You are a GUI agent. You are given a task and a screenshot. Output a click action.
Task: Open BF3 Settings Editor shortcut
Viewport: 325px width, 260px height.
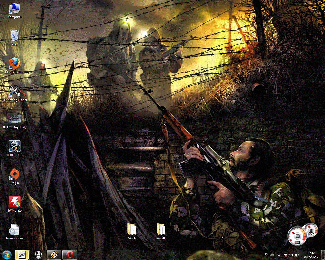pos(14,93)
